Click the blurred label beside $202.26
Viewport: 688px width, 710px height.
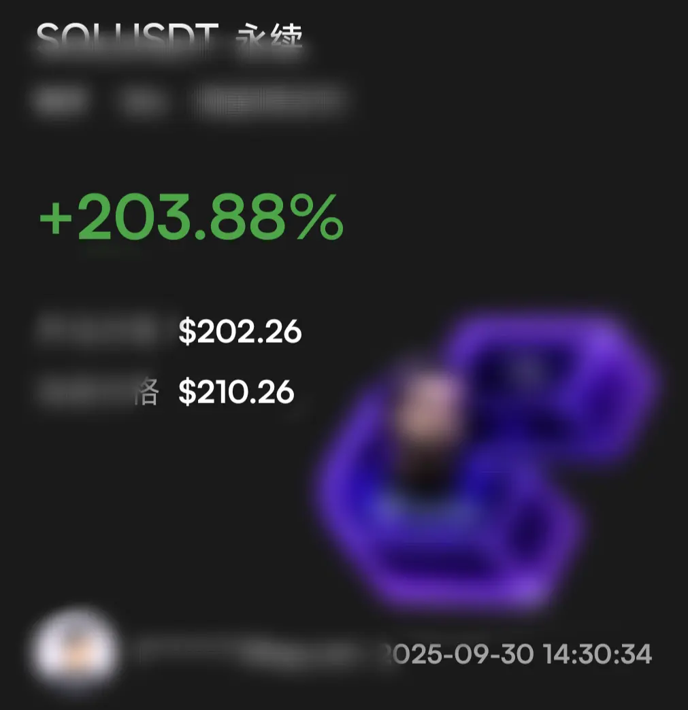pos(97,329)
